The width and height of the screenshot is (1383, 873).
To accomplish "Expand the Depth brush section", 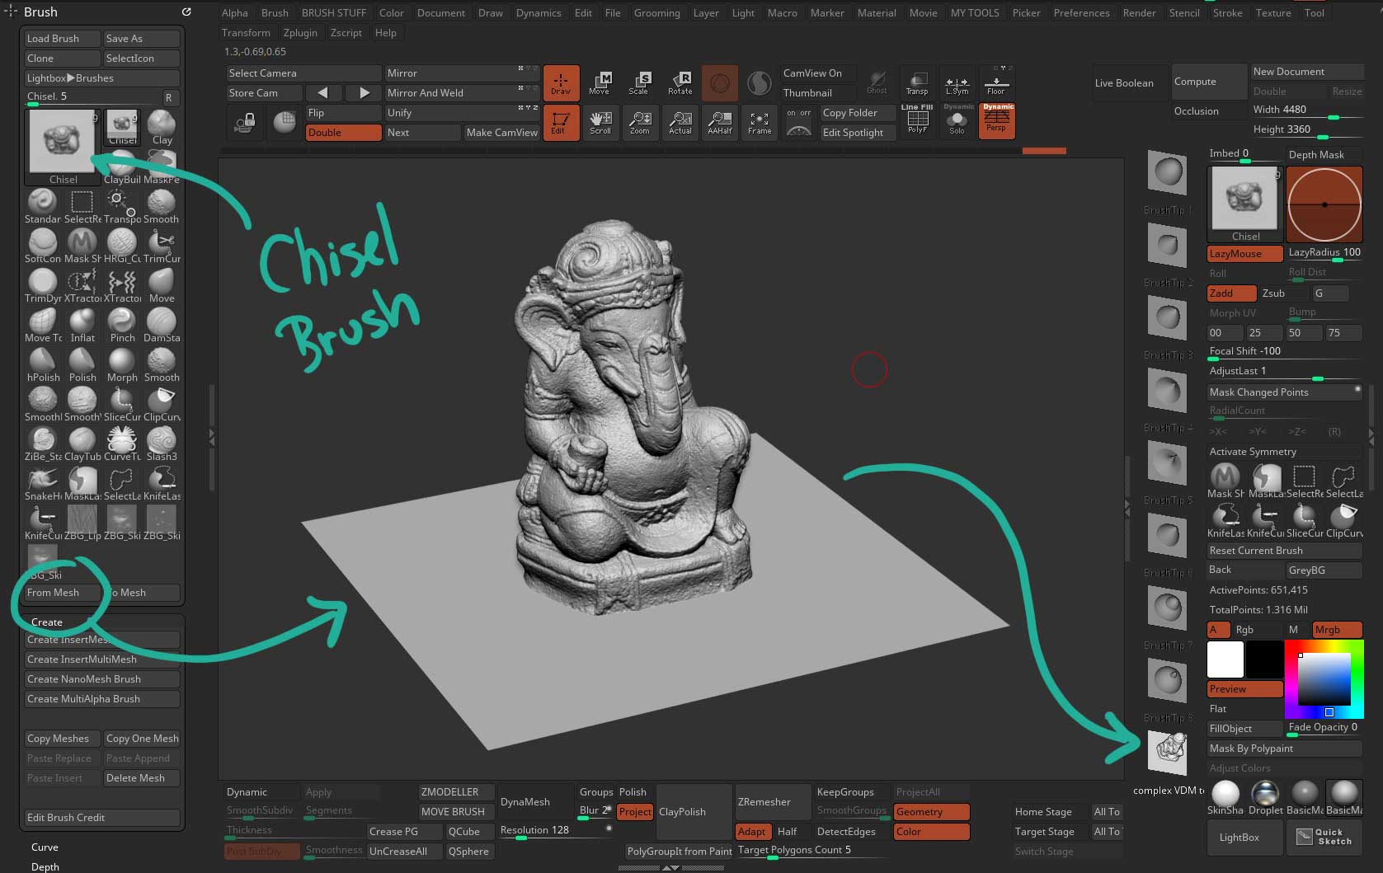I will [x=45, y=866].
